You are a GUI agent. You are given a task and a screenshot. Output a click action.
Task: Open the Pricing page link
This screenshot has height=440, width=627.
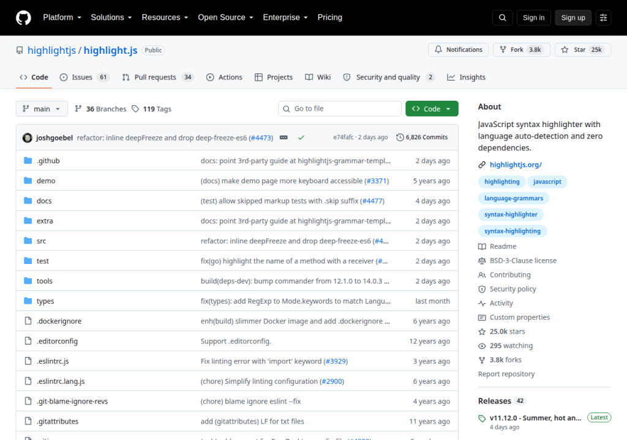(329, 18)
